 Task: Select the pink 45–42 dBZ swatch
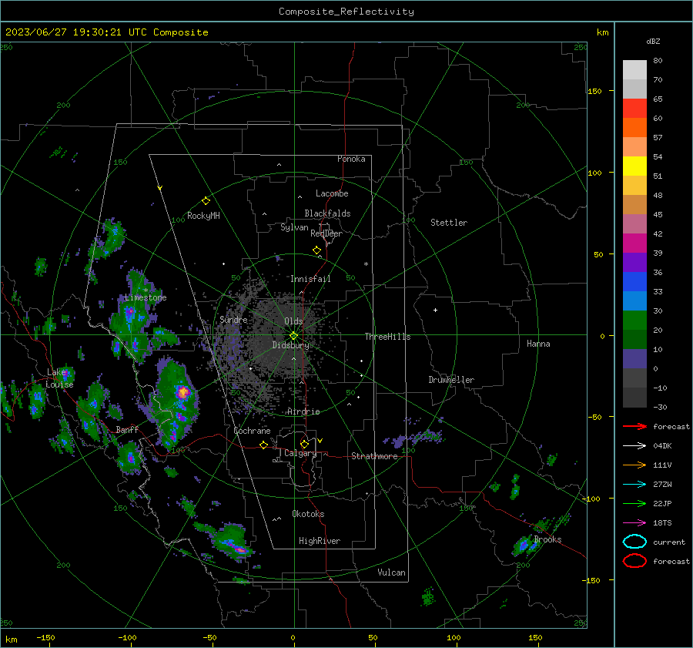pyautogui.click(x=634, y=223)
